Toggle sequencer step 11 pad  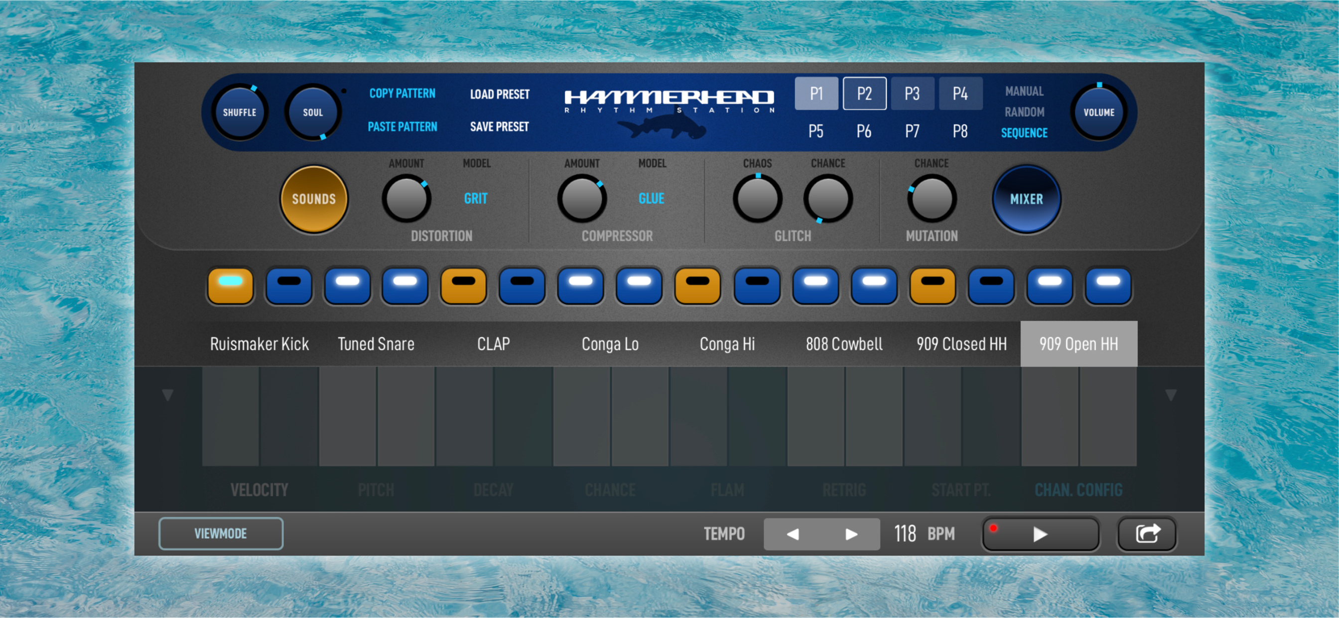click(x=815, y=286)
